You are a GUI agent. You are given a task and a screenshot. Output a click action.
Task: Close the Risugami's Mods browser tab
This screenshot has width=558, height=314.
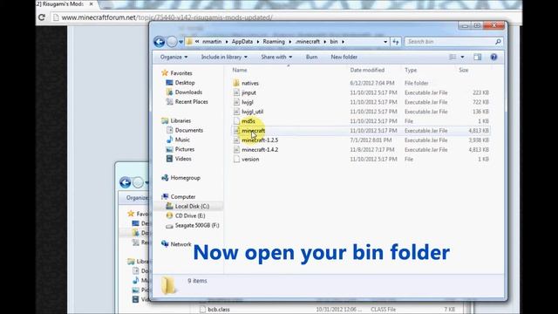point(91,3)
